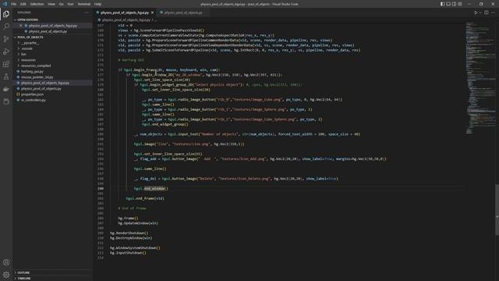Toggle the secondary side bar layout icon
This screenshot has width=499, height=281.
(x=454, y=4)
